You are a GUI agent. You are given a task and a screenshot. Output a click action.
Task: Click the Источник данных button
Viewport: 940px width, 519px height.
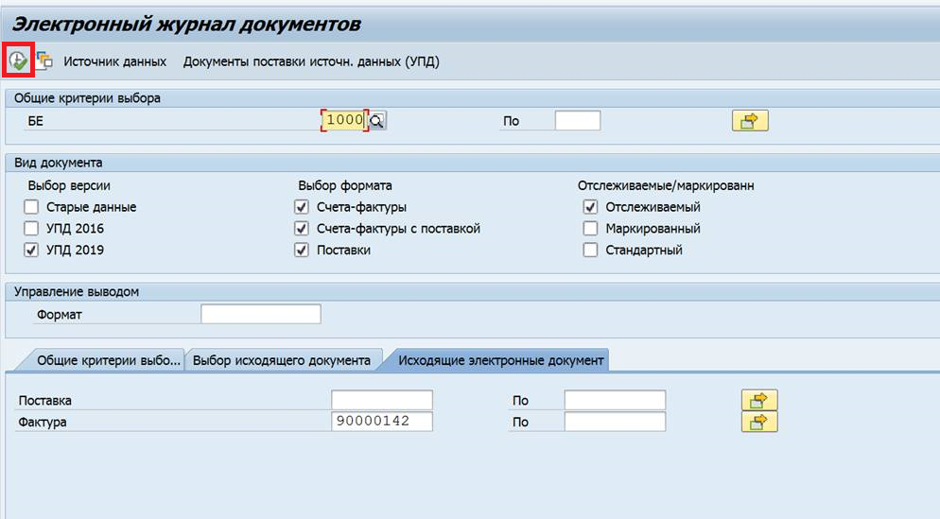tap(114, 61)
